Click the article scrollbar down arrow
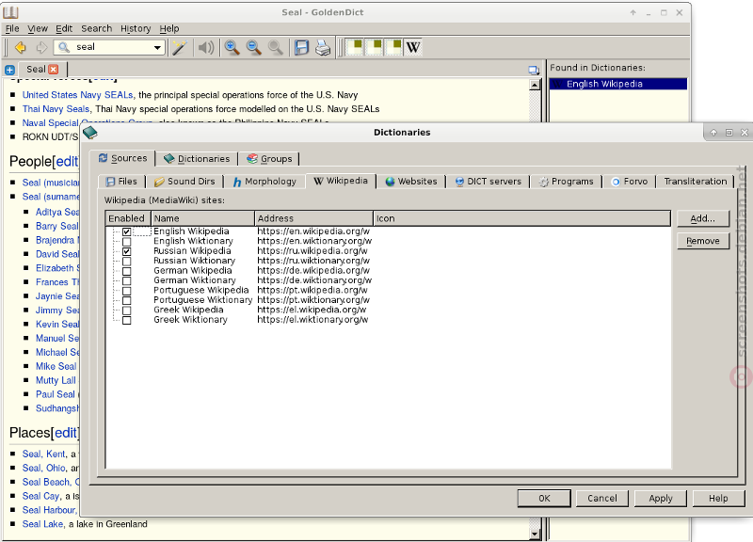 click(535, 534)
